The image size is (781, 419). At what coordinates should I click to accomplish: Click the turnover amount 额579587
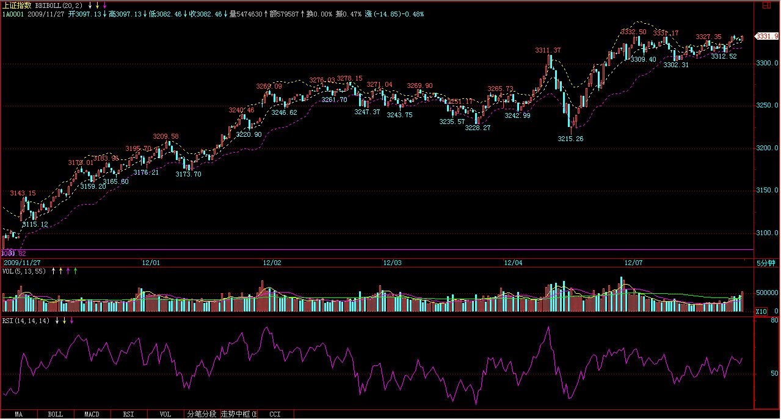pyautogui.click(x=285, y=13)
